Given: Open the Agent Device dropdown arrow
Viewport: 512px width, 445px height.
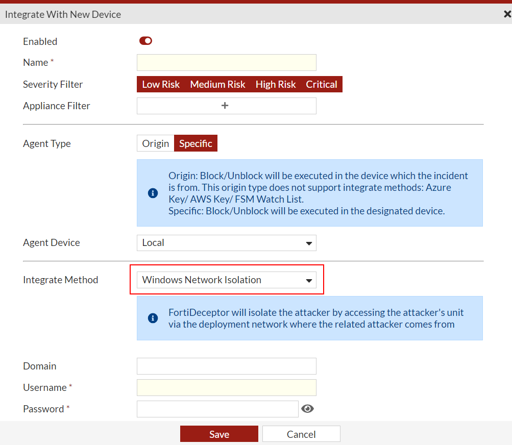Looking at the screenshot, I should click(x=309, y=243).
